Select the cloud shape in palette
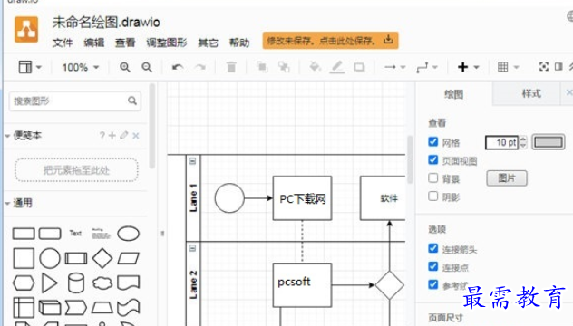573x326 pixels. click(102, 283)
